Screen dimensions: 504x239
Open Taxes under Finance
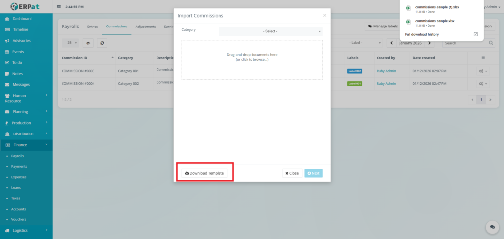(x=15, y=198)
